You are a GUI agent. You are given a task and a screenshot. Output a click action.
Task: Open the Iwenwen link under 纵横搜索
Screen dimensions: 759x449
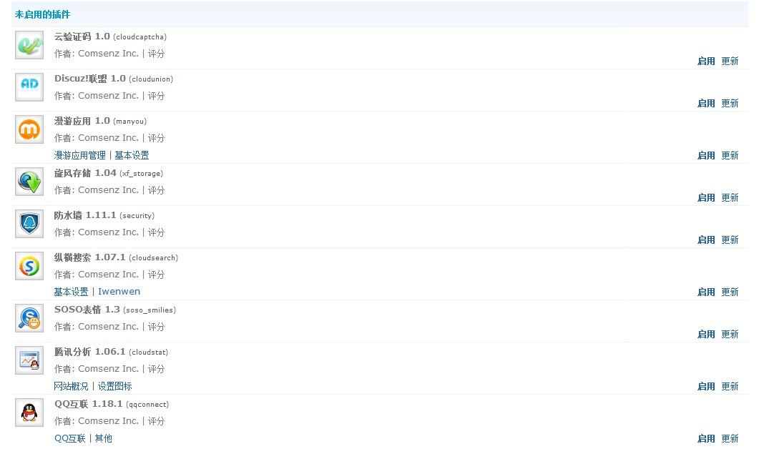[x=119, y=292]
